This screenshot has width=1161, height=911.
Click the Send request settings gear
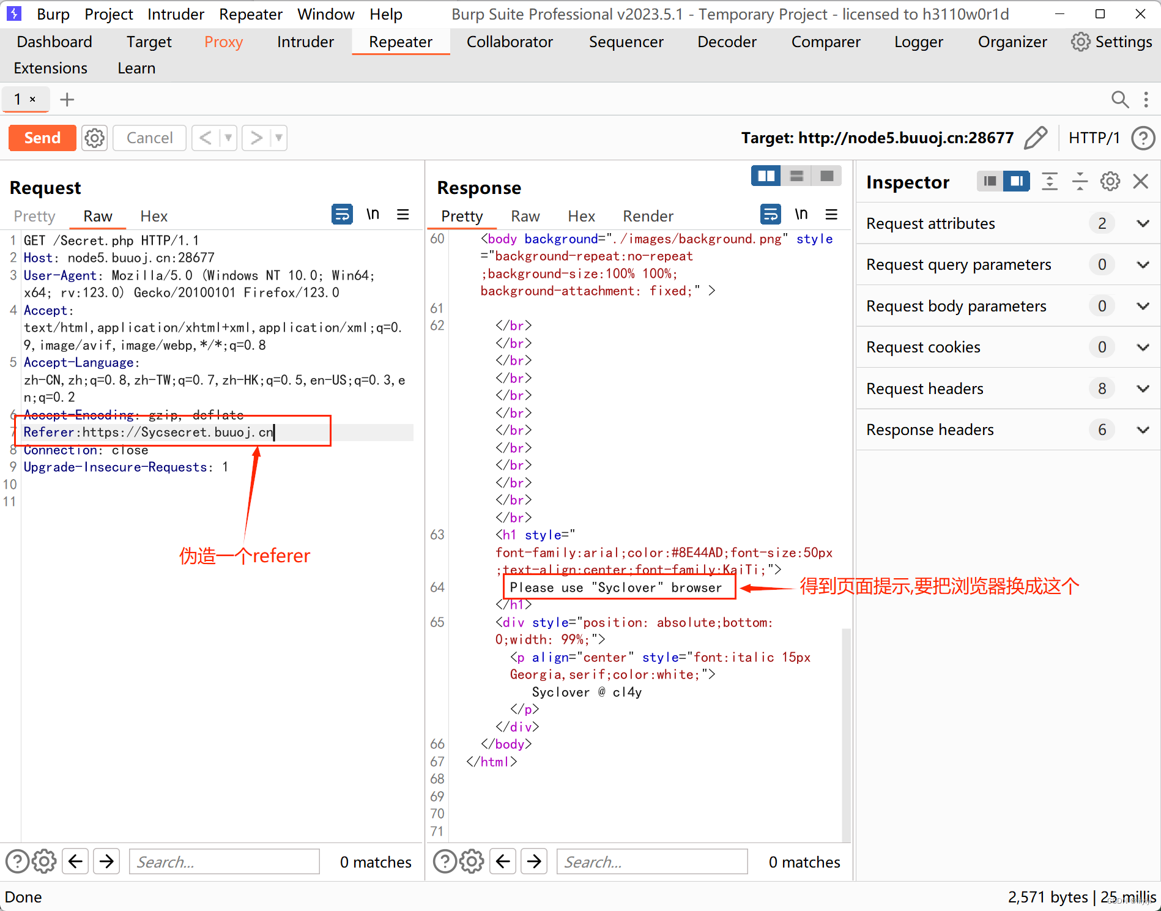[94, 138]
